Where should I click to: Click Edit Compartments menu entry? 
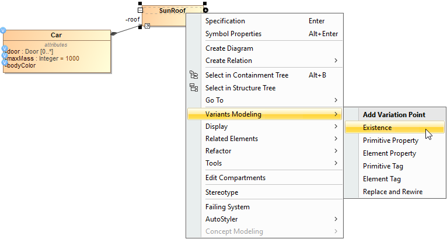(235, 178)
